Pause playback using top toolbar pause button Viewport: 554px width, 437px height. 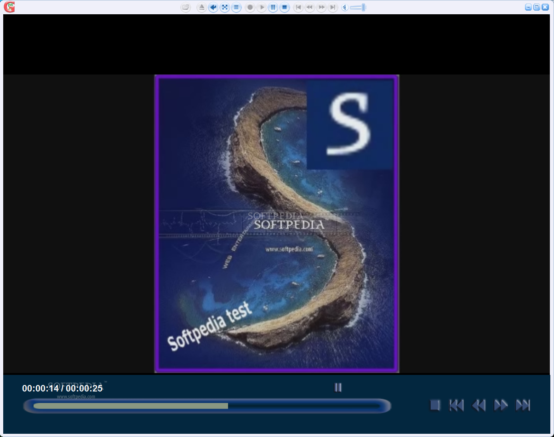point(273,7)
